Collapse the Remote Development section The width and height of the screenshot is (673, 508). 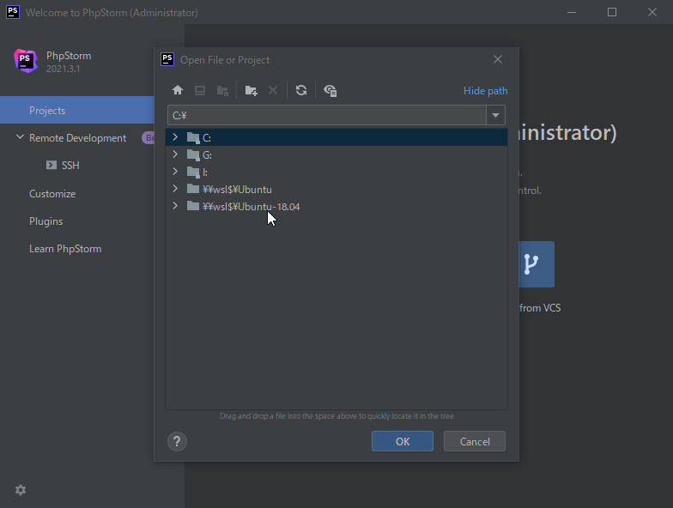click(20, 138)
